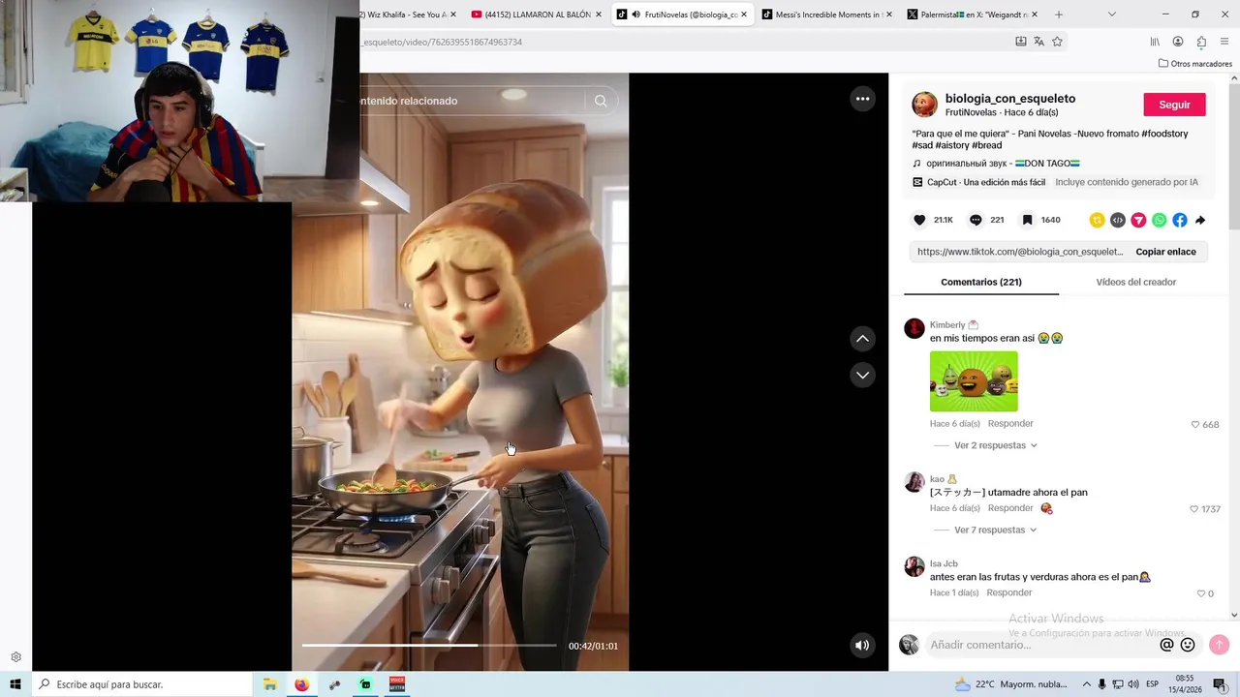Open the list all tabs dropdown
This screenshot has height=697, width=1240.
tap(1111, 15)
